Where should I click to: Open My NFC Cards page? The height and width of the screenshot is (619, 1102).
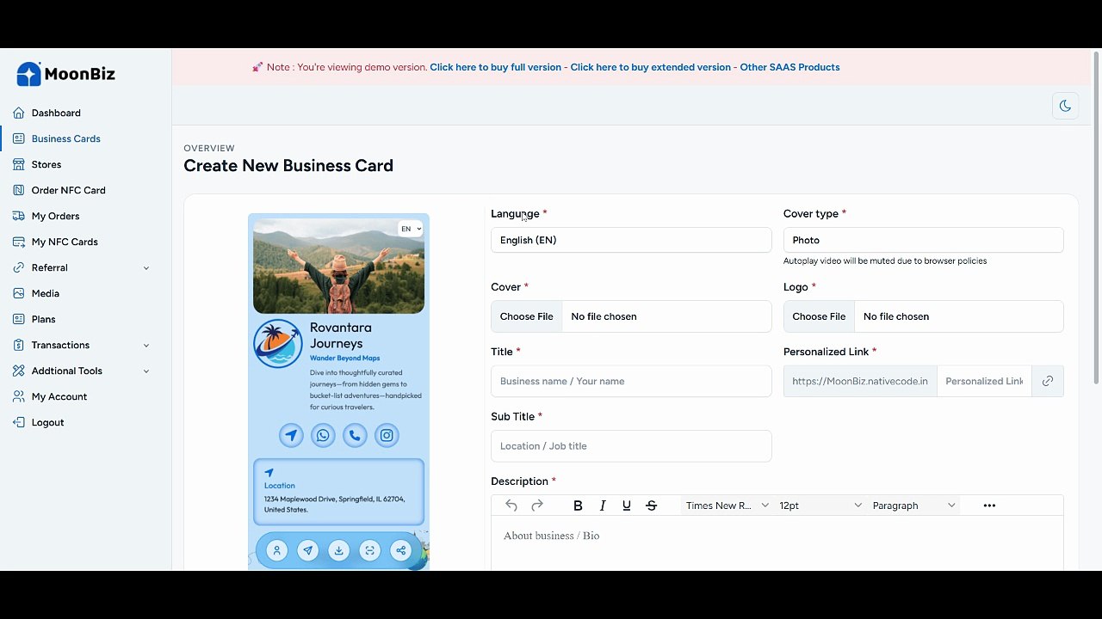(x=65, y=242)
